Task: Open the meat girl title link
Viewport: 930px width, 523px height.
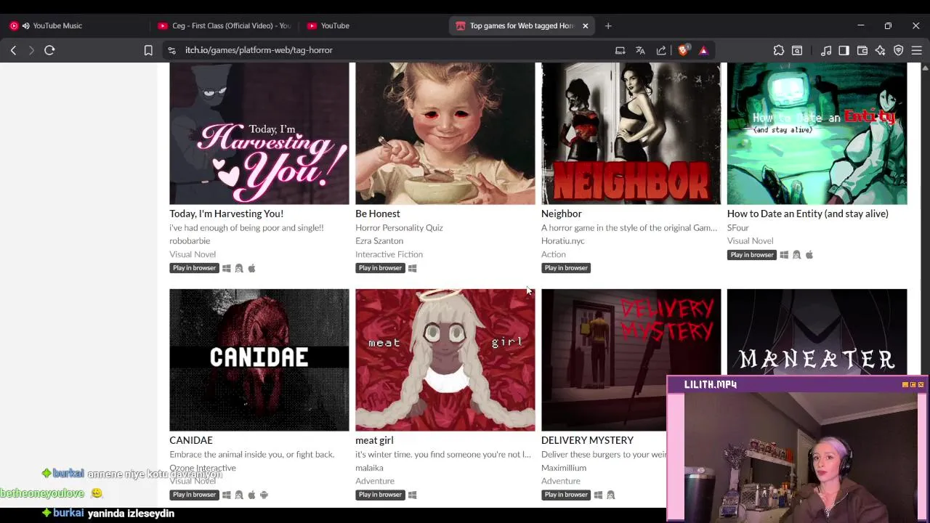Action: coord(374,440)
